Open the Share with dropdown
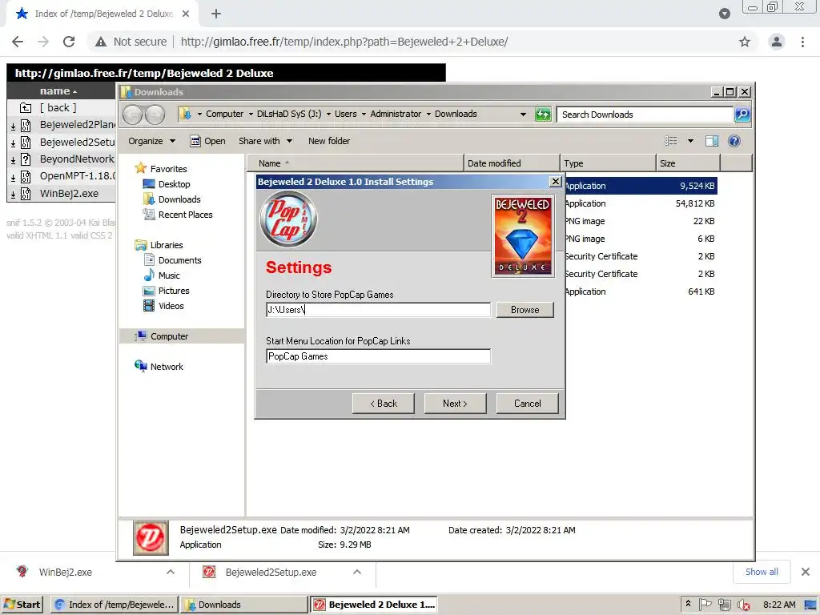 265,141
